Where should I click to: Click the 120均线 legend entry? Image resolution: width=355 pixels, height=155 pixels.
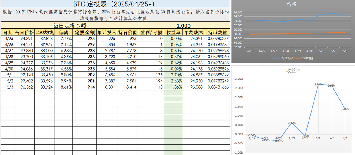coord(304,58)
